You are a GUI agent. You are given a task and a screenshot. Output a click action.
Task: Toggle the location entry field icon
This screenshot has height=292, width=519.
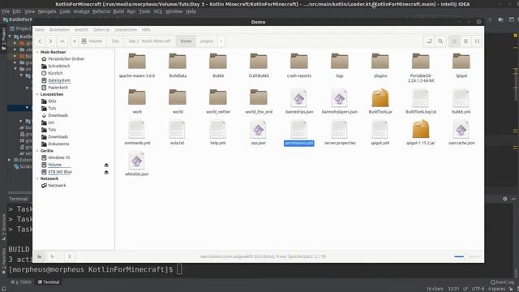click(x=429, y=41)
